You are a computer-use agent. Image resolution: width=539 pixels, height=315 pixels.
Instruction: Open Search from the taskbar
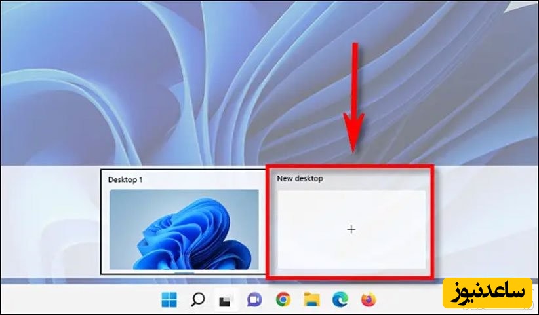click(197, 300)
